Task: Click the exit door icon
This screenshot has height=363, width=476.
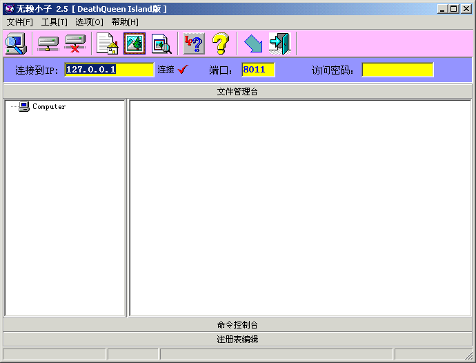Action: (279, 43)
